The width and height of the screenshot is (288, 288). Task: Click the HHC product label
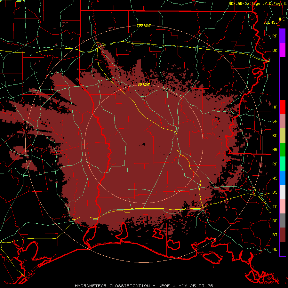281,19
